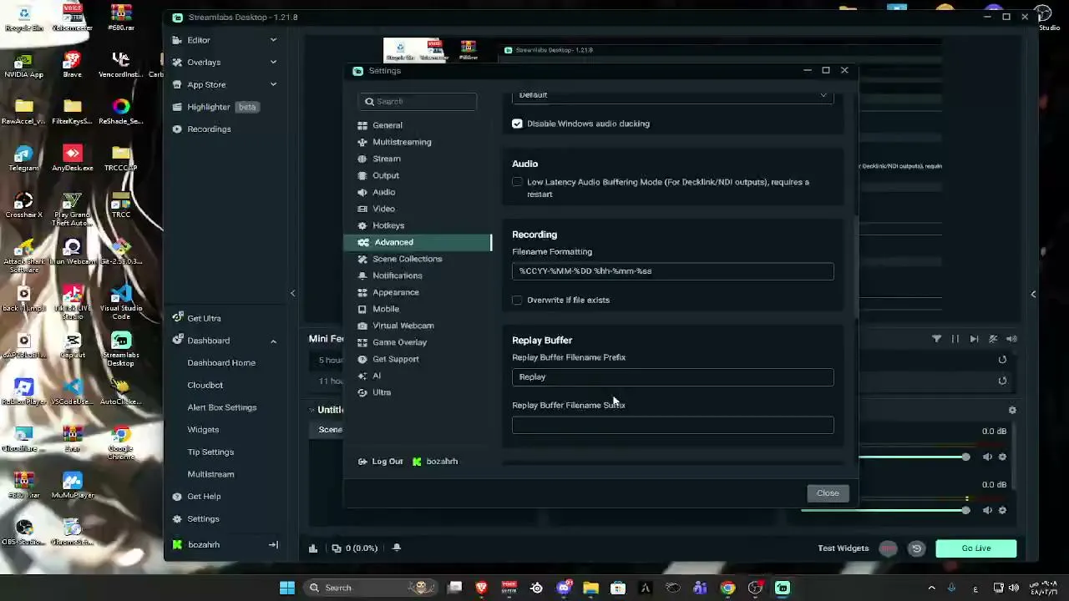Click the settings Search field

[418, 101]
